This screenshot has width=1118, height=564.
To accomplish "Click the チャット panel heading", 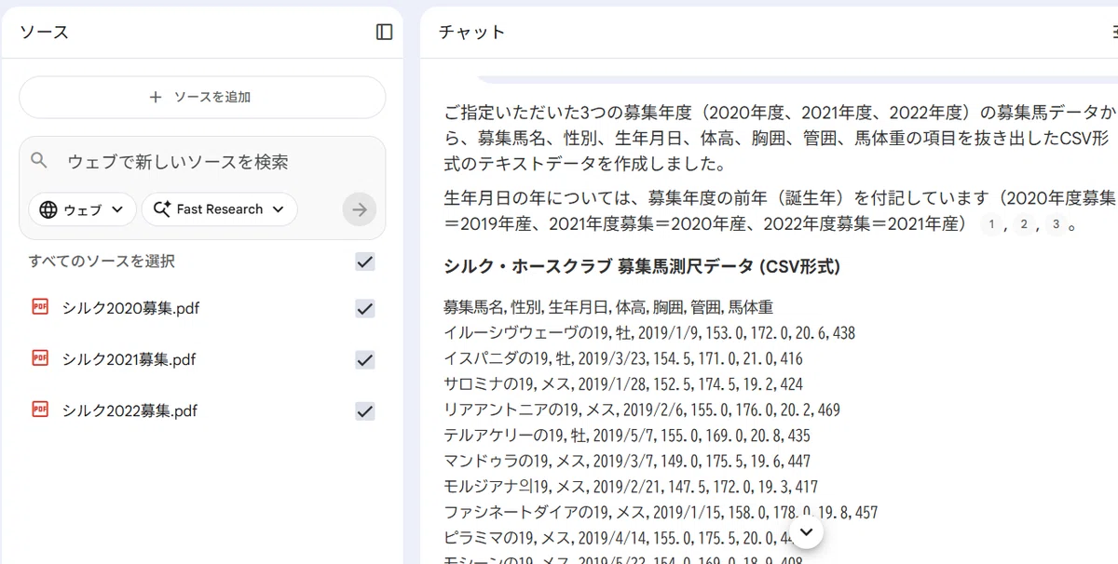I will [471, 32].
